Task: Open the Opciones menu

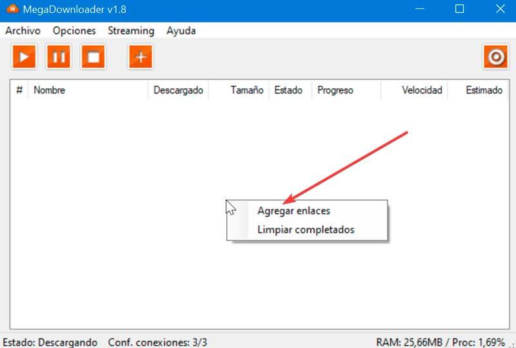Action: pyautogui.click(x=74, y=30)
